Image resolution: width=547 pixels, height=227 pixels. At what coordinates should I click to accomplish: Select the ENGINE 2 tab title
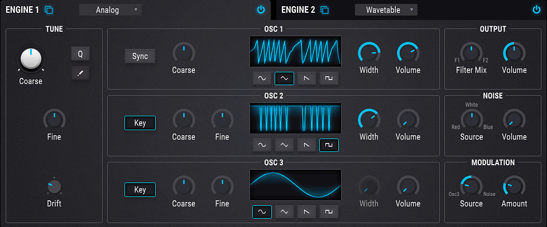(x=298, y=10)
